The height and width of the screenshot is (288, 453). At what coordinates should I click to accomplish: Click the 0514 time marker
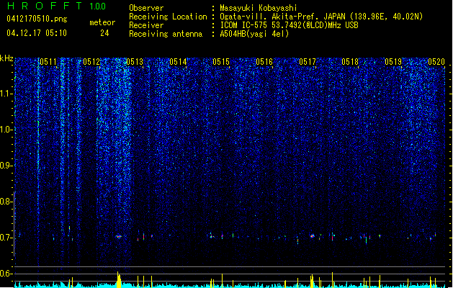pyautogui.click(x=178, y=62)
